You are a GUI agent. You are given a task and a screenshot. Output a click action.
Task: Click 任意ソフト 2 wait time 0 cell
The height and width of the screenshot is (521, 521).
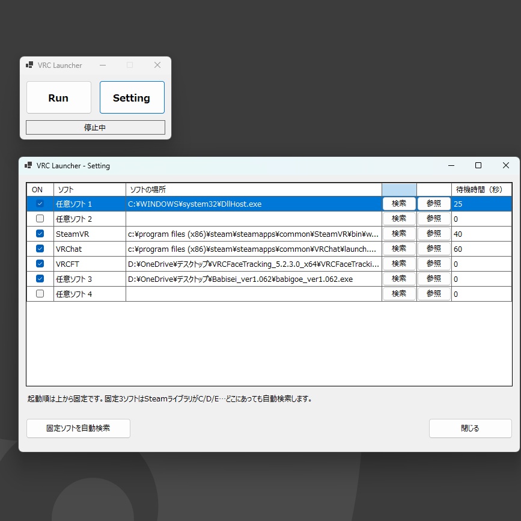481,219
